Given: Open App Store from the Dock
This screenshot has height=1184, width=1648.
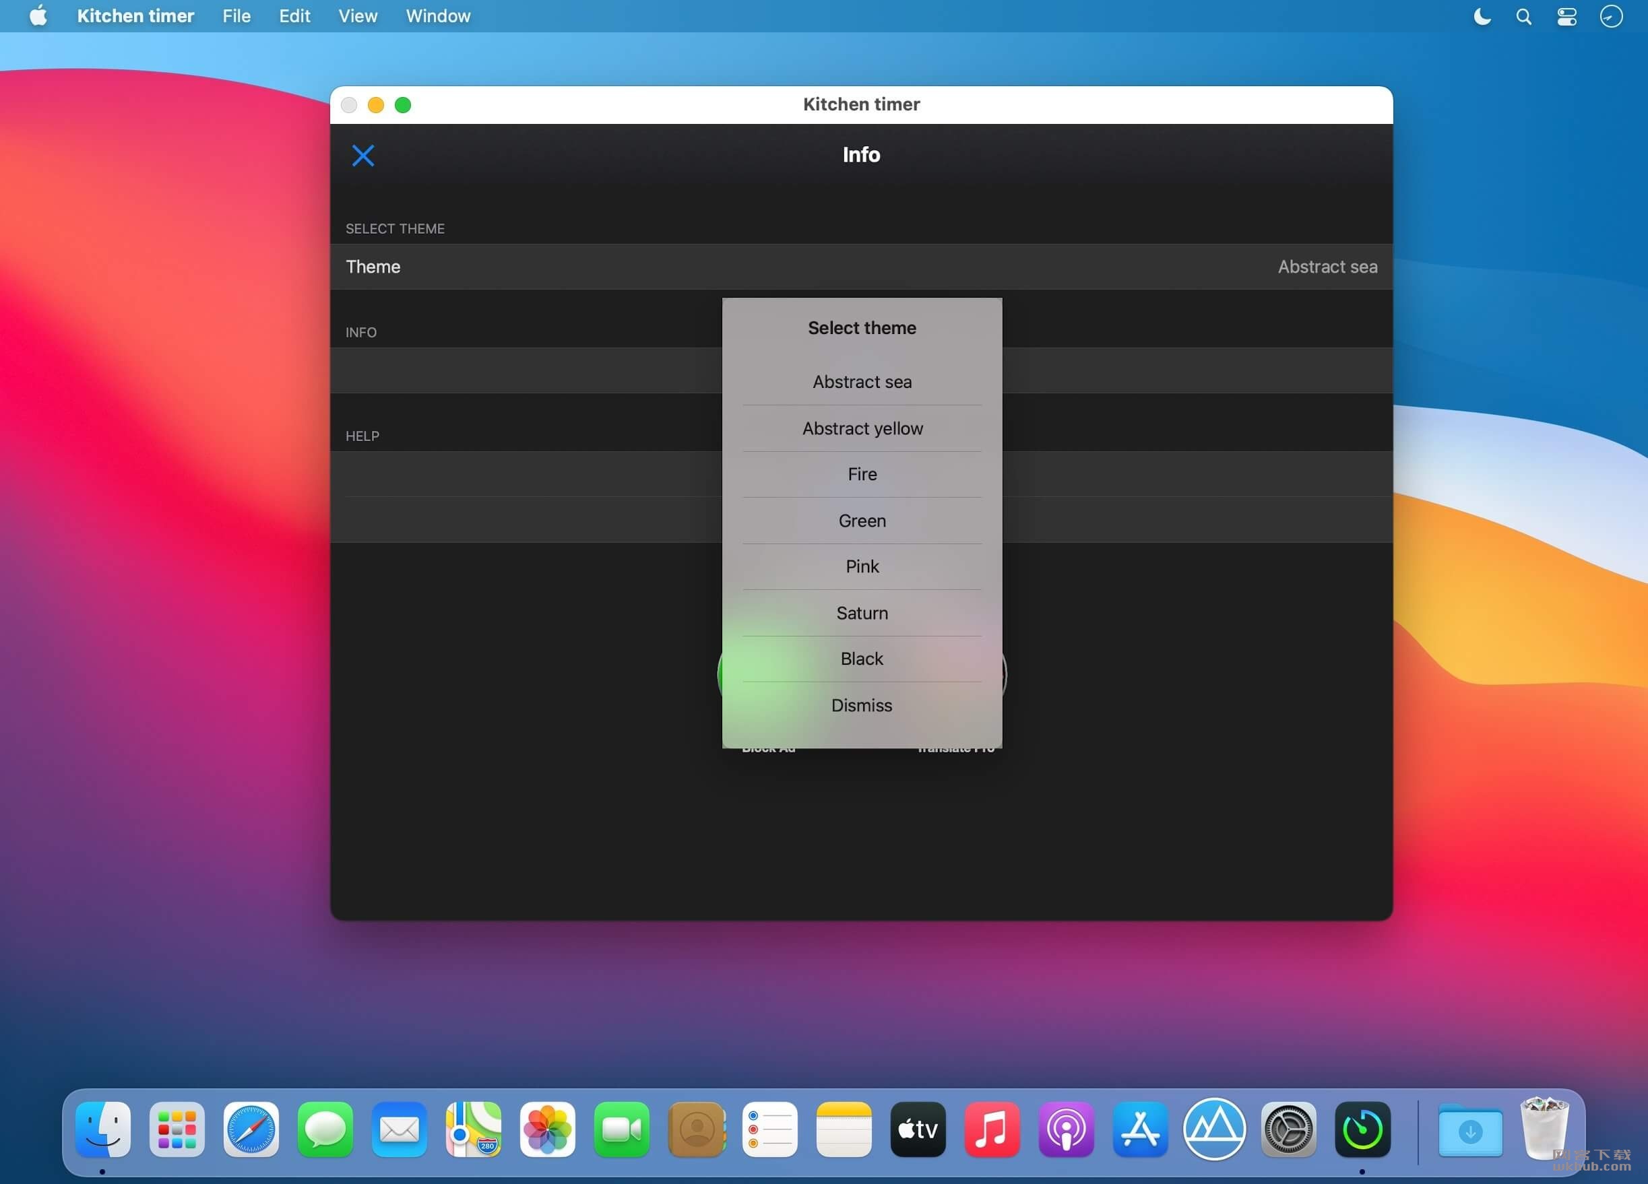Looking at the screenshot, I should point(1141,1129).
